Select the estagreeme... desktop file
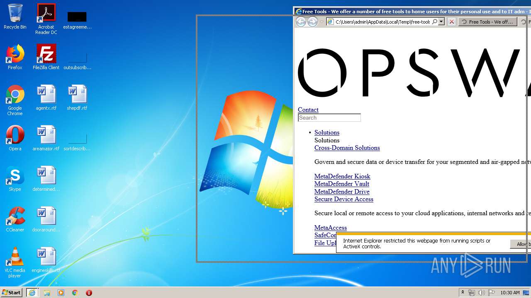Viewport: 531px width, 298px height. (77, 20)
